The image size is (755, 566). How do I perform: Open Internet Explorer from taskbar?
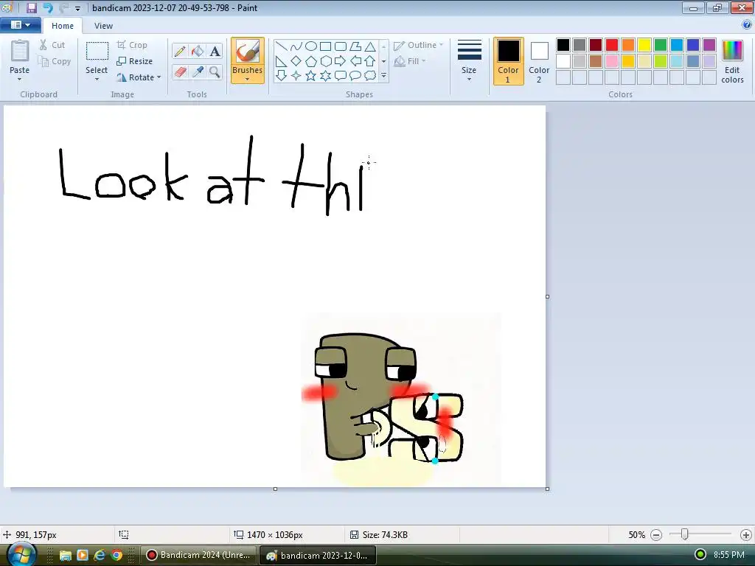100,556
